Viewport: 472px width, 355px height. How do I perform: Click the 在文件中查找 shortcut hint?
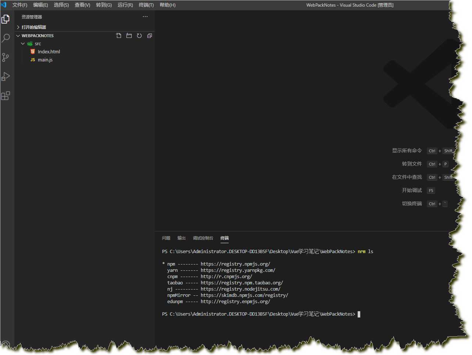point(407,177)
